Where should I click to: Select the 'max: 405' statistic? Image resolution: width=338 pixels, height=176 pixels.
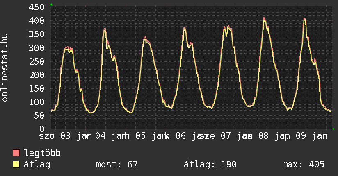click(x=303, y=165)
